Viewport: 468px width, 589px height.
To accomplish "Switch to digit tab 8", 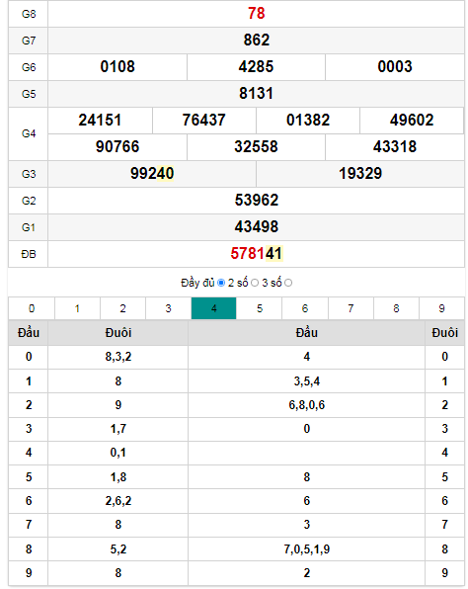I will (x=396, y=308).
